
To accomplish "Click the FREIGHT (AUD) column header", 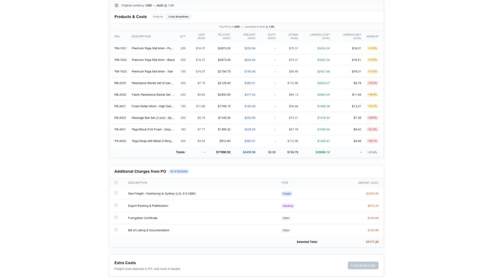I will 249,36.
